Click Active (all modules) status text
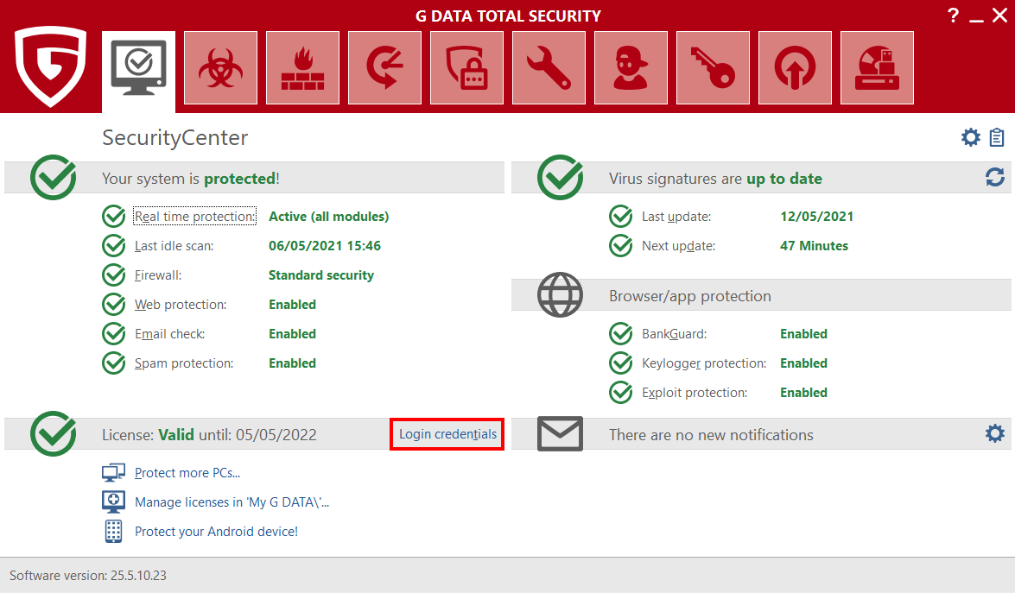The height and width of the screenshot is (593, 1015). click(329, 217)
